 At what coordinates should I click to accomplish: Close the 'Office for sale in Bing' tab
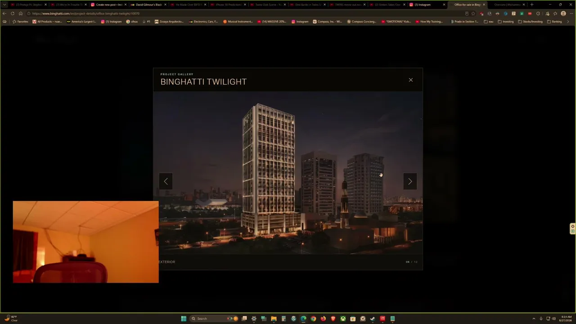(x=484, y=4)
